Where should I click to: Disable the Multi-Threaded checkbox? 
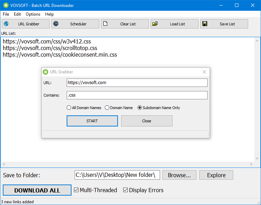click(x=77, y=190)
